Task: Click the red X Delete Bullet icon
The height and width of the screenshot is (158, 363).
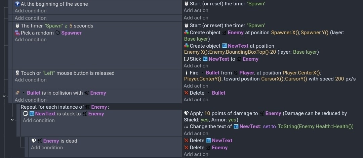Action: point(187,93)
